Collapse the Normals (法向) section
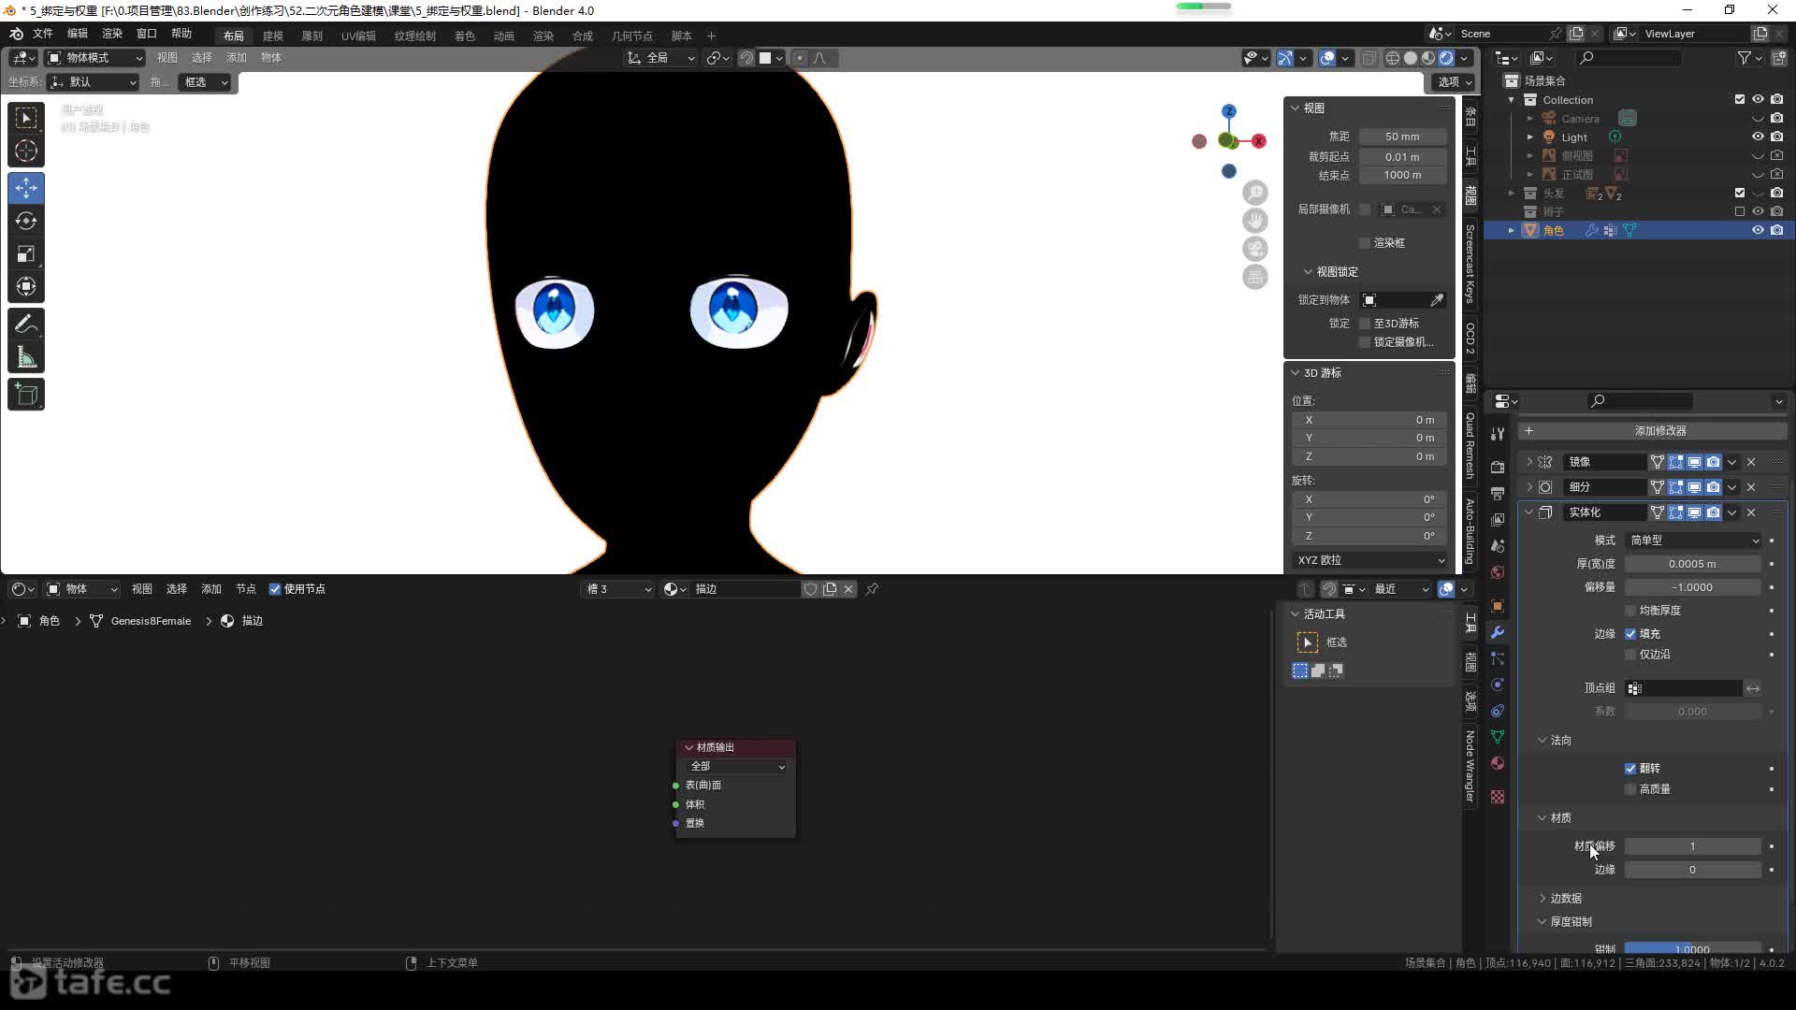 pyautogui.click(x=1543, y=741)
